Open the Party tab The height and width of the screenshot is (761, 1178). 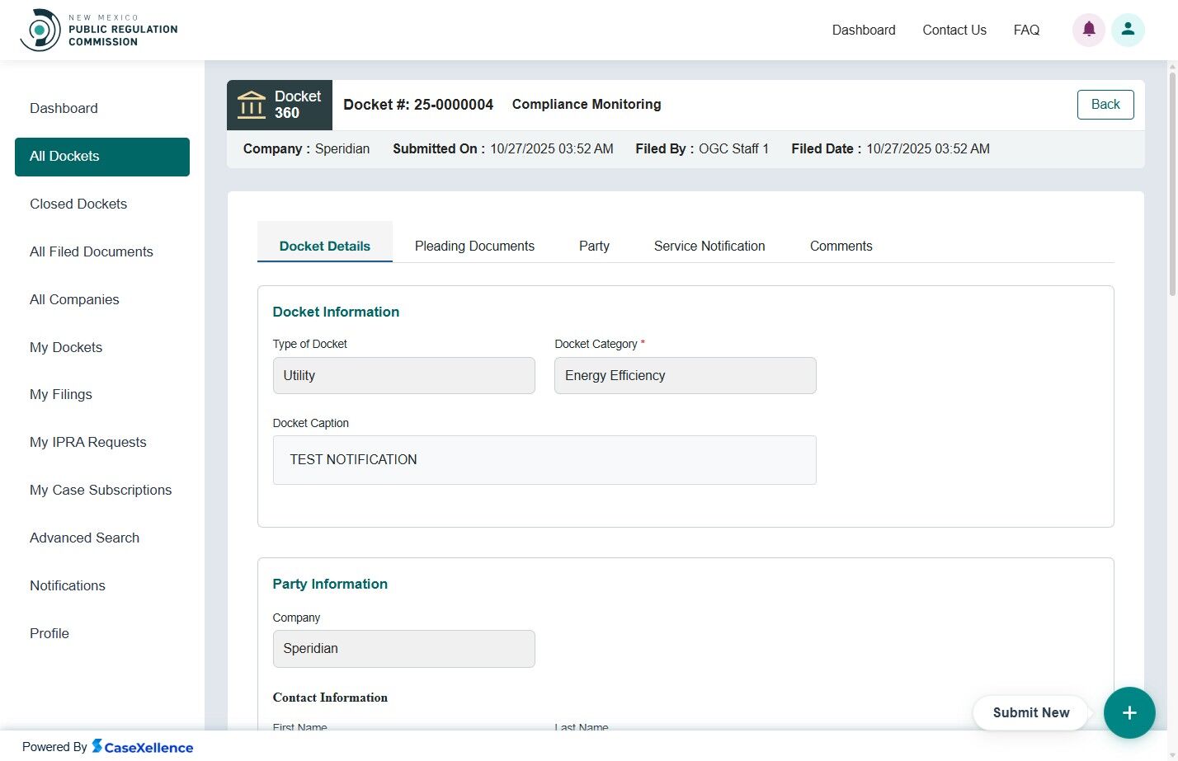pyautogui.click(x=594, y=246)
